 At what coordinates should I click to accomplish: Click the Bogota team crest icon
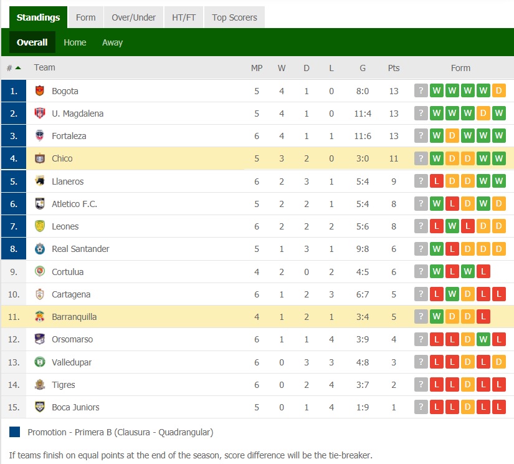[40, 90]
